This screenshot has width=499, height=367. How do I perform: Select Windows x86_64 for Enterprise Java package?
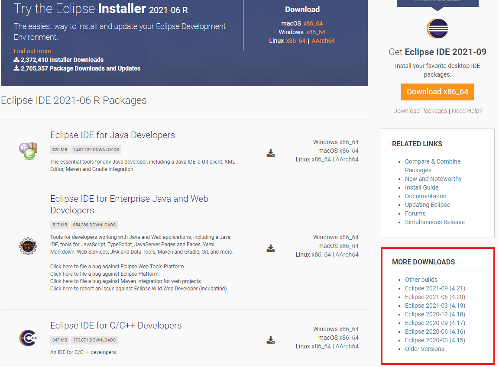click(x=349, y=237)
